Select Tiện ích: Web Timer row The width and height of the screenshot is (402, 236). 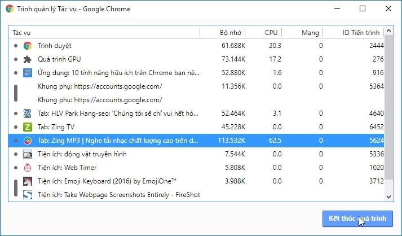tap(196, 168)
